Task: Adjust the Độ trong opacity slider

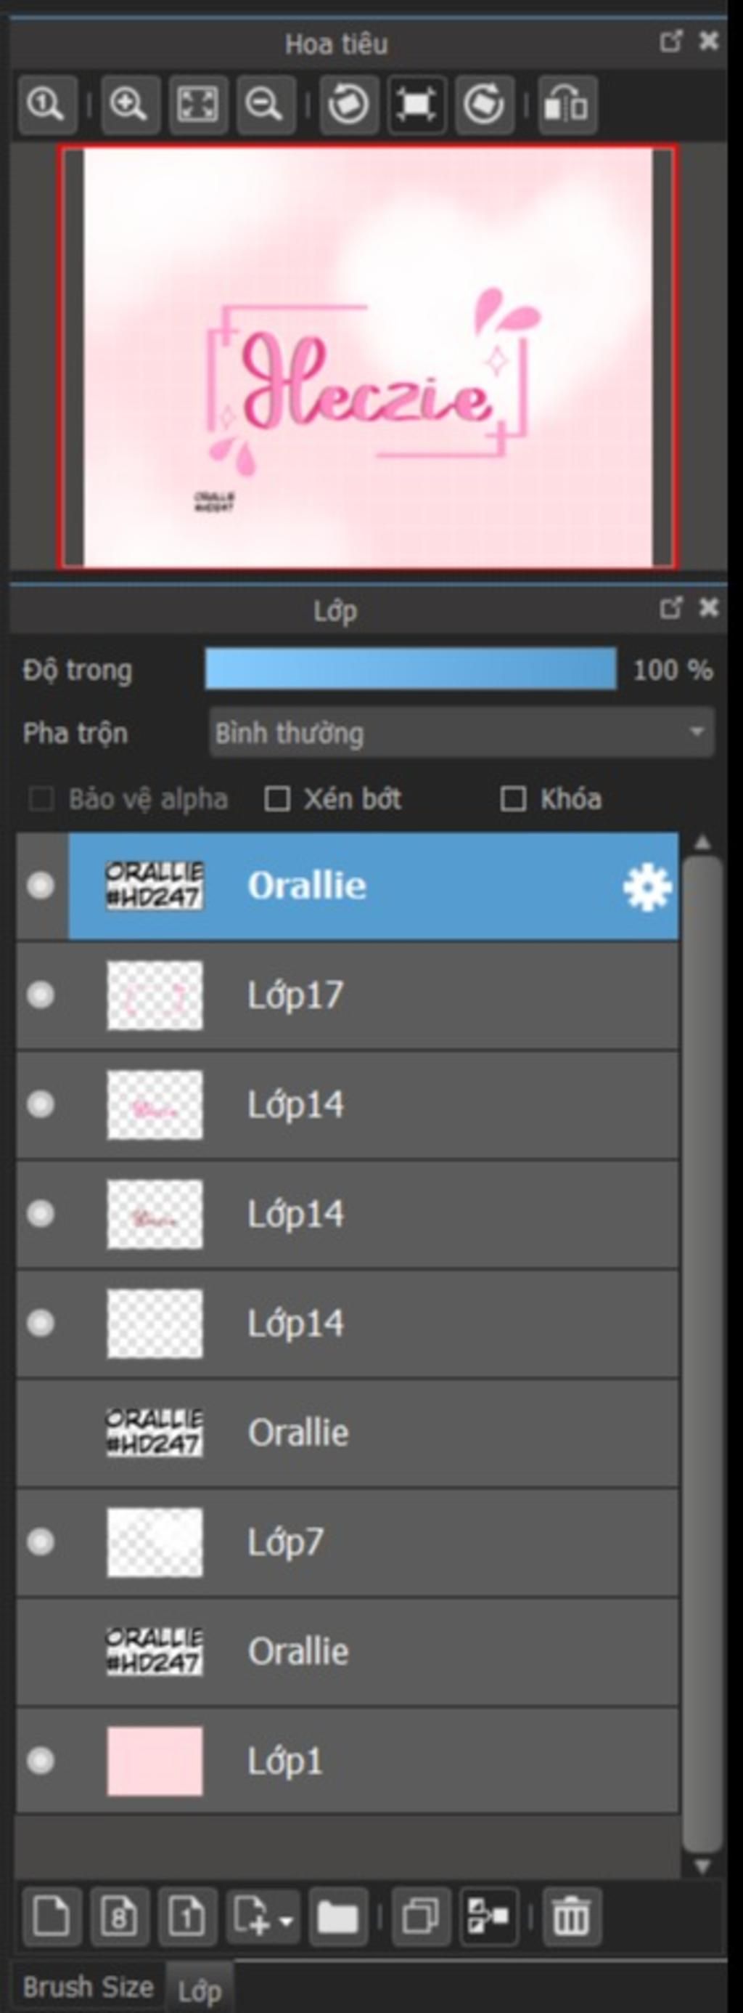Action: point(411,669)
